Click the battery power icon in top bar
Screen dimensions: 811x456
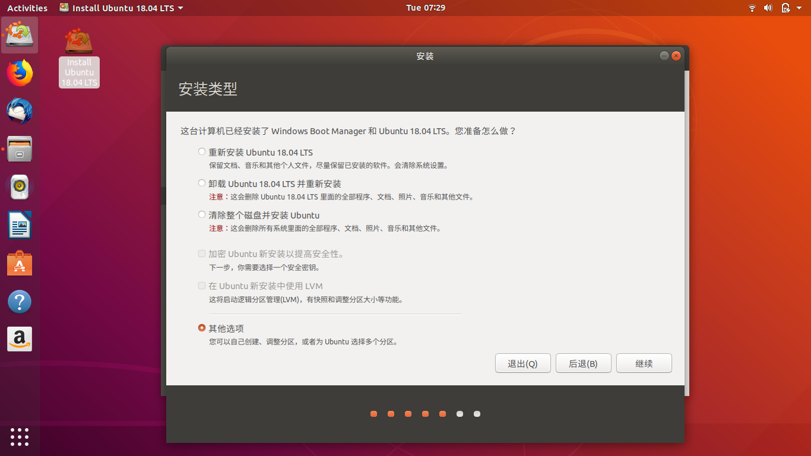(785, 8)
